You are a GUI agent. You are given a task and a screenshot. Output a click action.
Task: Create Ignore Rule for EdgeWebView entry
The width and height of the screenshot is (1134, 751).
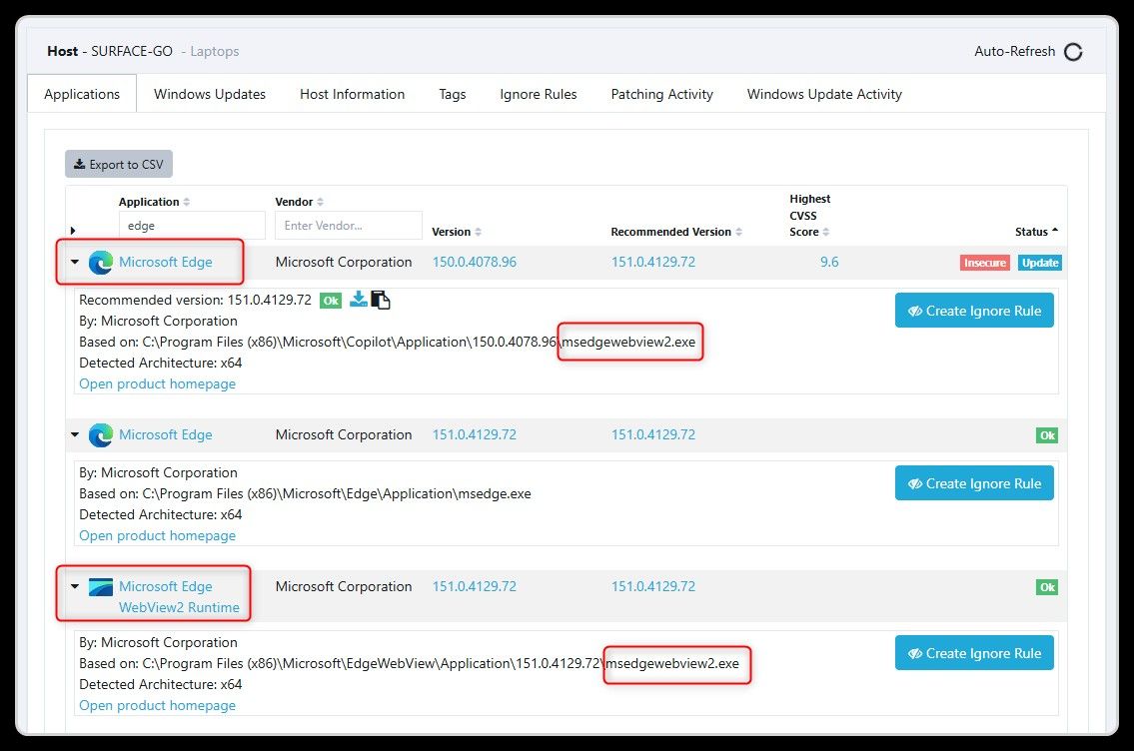[x=974, y=653]
